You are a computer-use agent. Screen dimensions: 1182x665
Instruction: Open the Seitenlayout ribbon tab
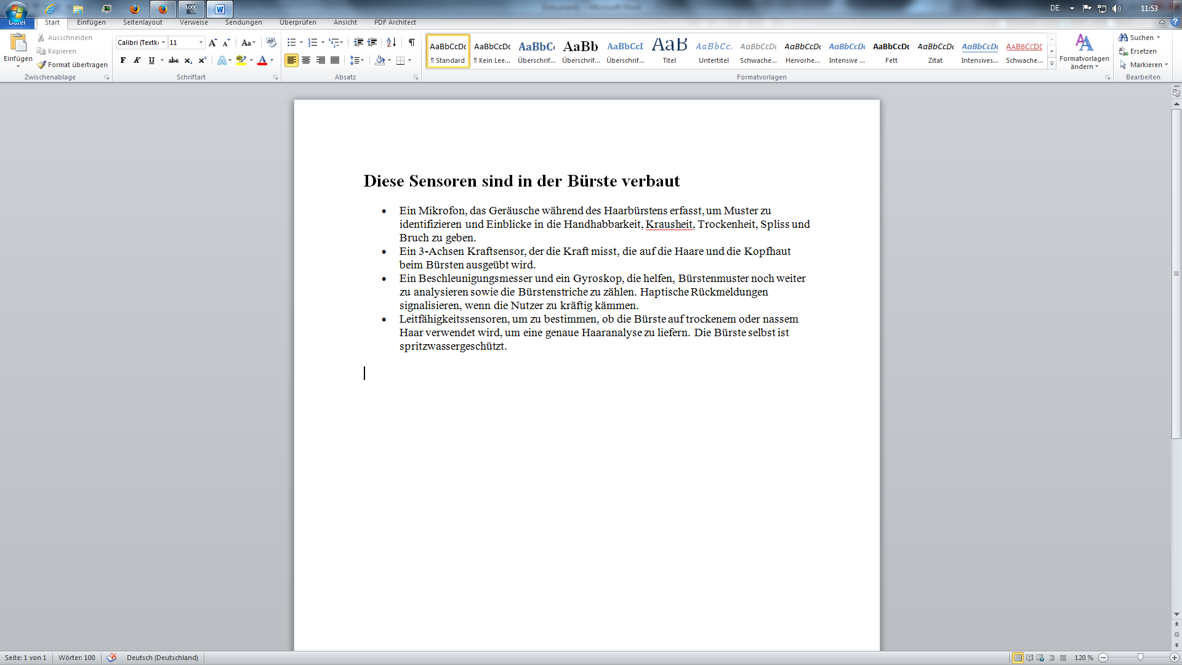click(142, 22)
